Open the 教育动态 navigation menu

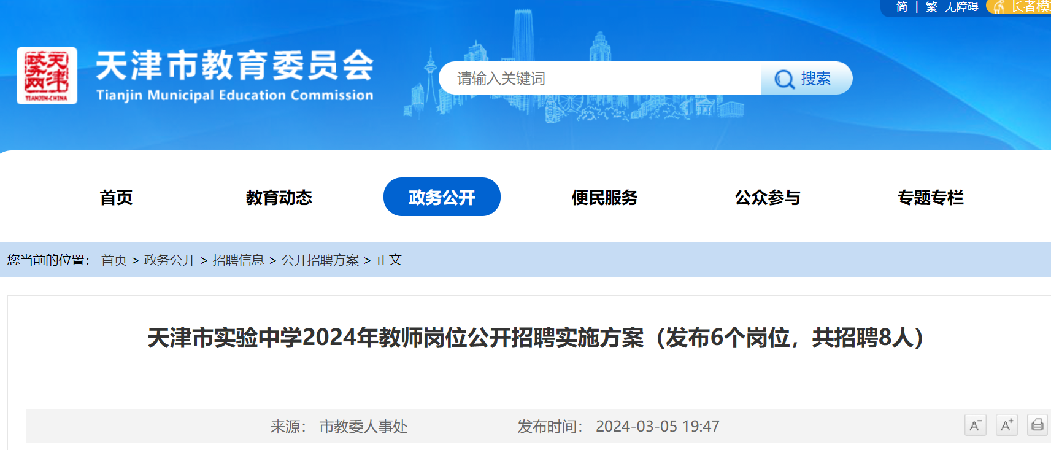(279, 197)
